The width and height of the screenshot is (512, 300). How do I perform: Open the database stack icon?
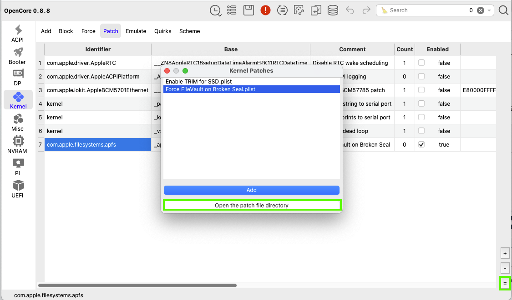point(333,10)
